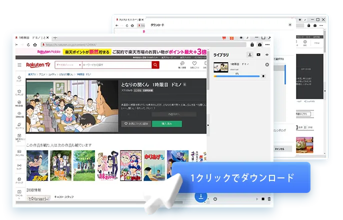Screen dimensions: 343x220
Task: Collapse the library panel with side arrow
Action: point(208,125)
